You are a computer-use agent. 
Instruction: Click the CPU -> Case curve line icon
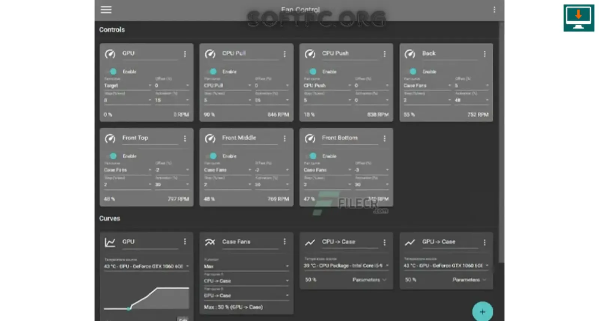click(310, 242)
